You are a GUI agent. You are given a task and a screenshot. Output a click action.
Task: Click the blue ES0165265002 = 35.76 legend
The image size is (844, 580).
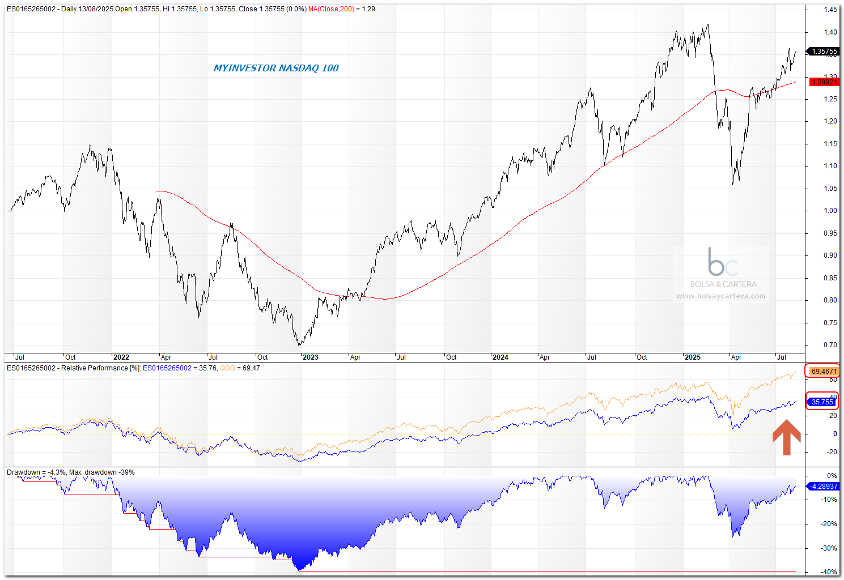[x=180, y=368]
